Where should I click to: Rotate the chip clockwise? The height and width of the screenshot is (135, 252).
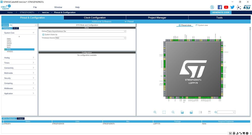coord(182,112)
